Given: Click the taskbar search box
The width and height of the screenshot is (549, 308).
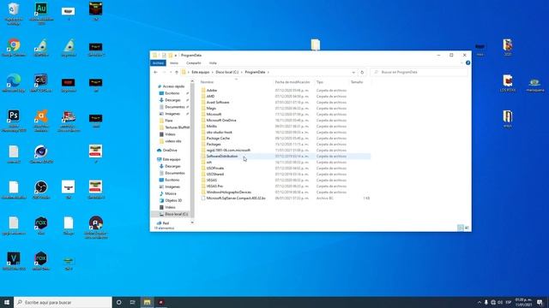Looking at the screenshot, I should click(63, 302).
